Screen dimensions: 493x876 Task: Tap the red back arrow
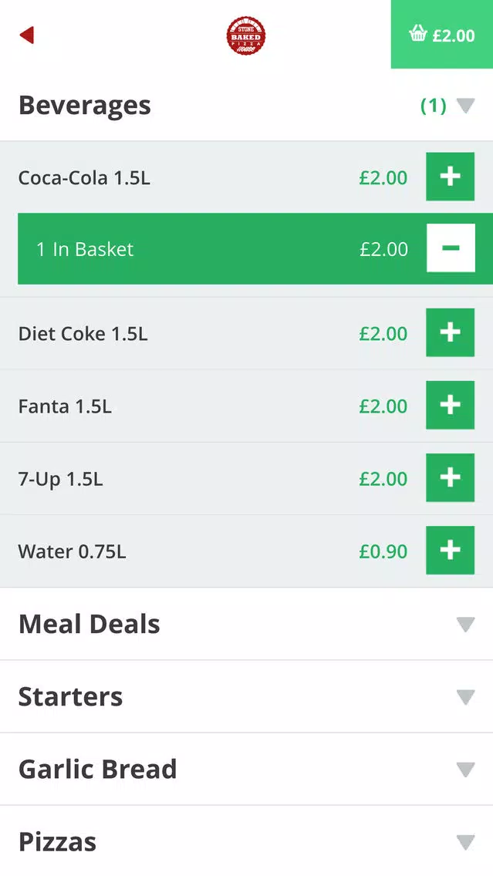pyautogui.click(x=27, y=35)
